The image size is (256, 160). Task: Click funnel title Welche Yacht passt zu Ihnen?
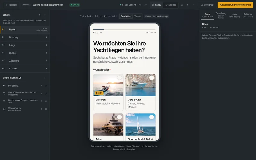48,5
